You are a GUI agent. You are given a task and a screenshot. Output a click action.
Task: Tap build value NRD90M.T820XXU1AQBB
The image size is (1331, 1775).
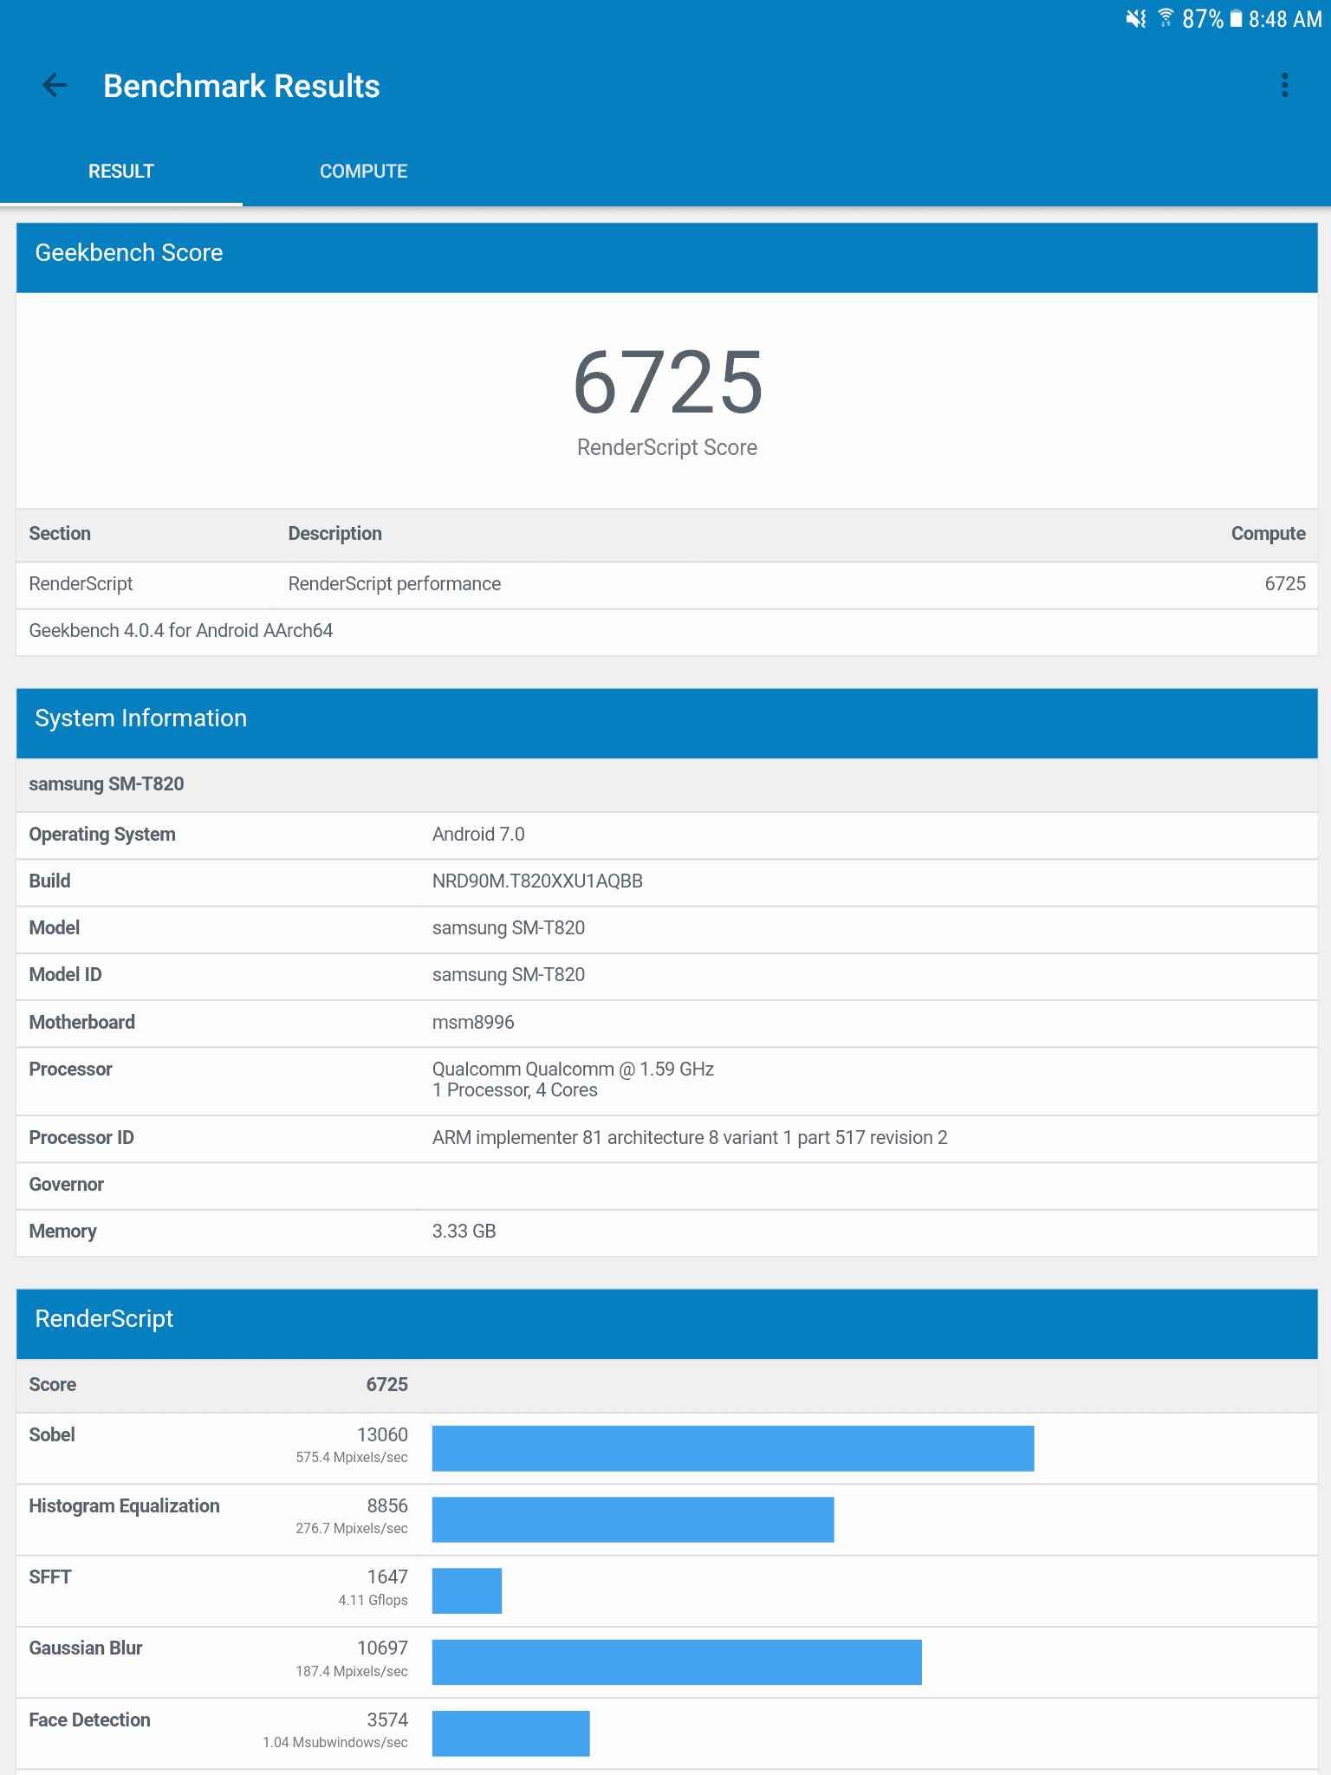(537, 881)
